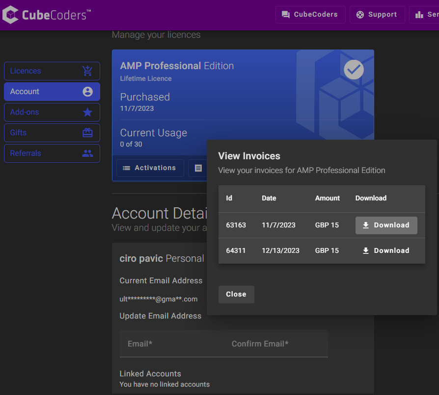This screenshot has height=395, width=439.
Task: Click the Download column header
Action: click(x=371, y=198)
